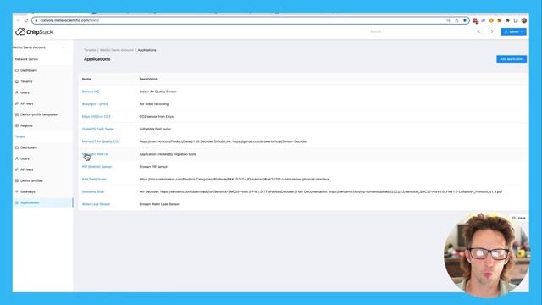The width and height of the screenshot is (542, 305).
Task: Open help via the question mark icon
Action: click(491, 31)
